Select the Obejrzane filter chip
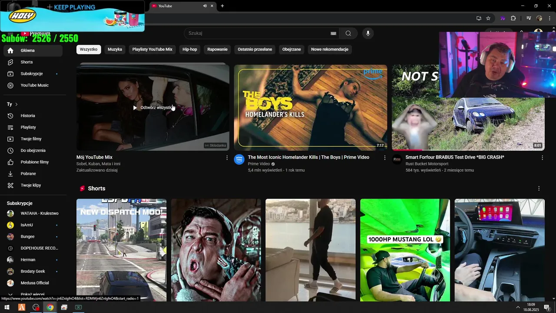Screen dimensions: 556x313 click(291, 50)
